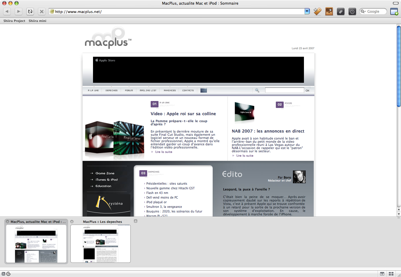Click the RSS feed icon in the status bar
This screenshot has height=277, width=401.
[3, 274]
